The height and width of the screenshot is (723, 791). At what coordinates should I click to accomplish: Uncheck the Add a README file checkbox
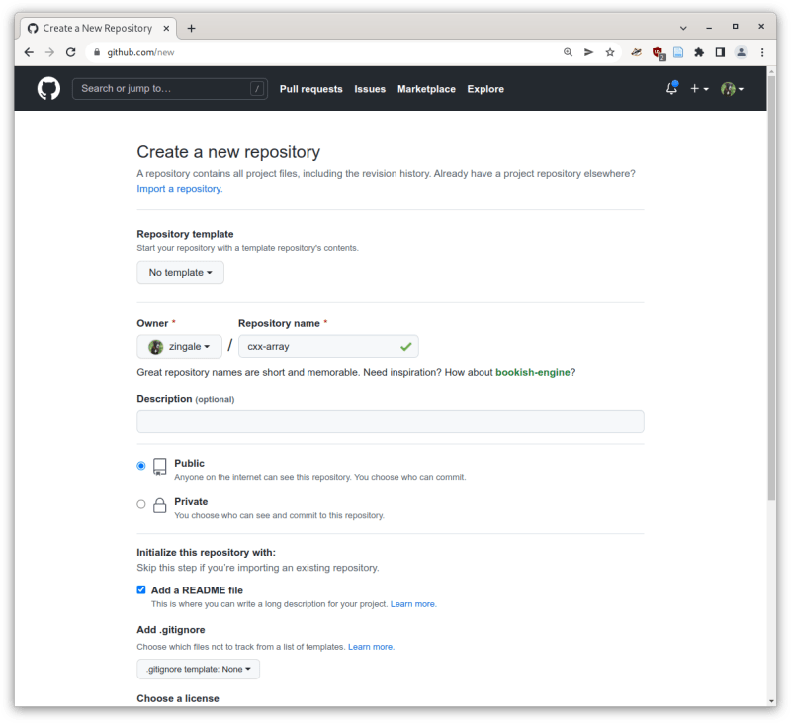coord(141,589)
